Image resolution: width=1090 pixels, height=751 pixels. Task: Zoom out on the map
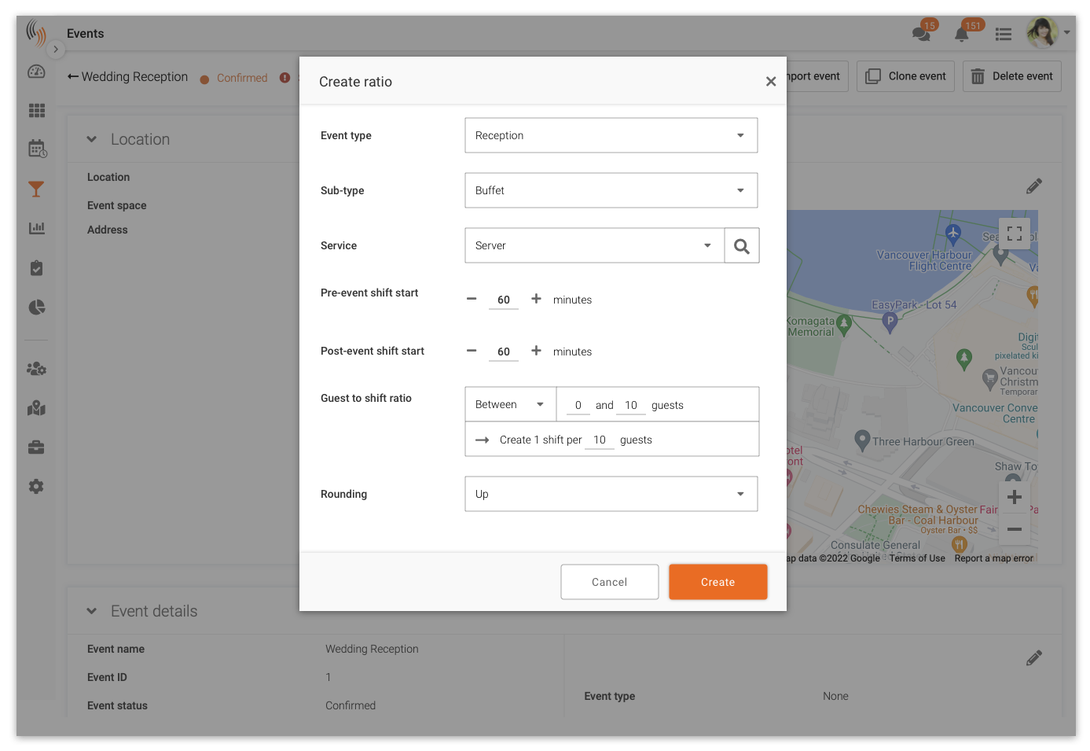(x=1015, y=529)
